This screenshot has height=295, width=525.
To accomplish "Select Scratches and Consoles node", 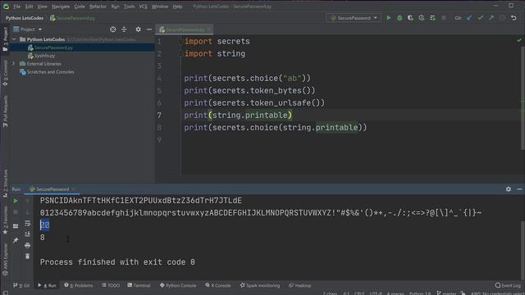I will coord(50,72).
